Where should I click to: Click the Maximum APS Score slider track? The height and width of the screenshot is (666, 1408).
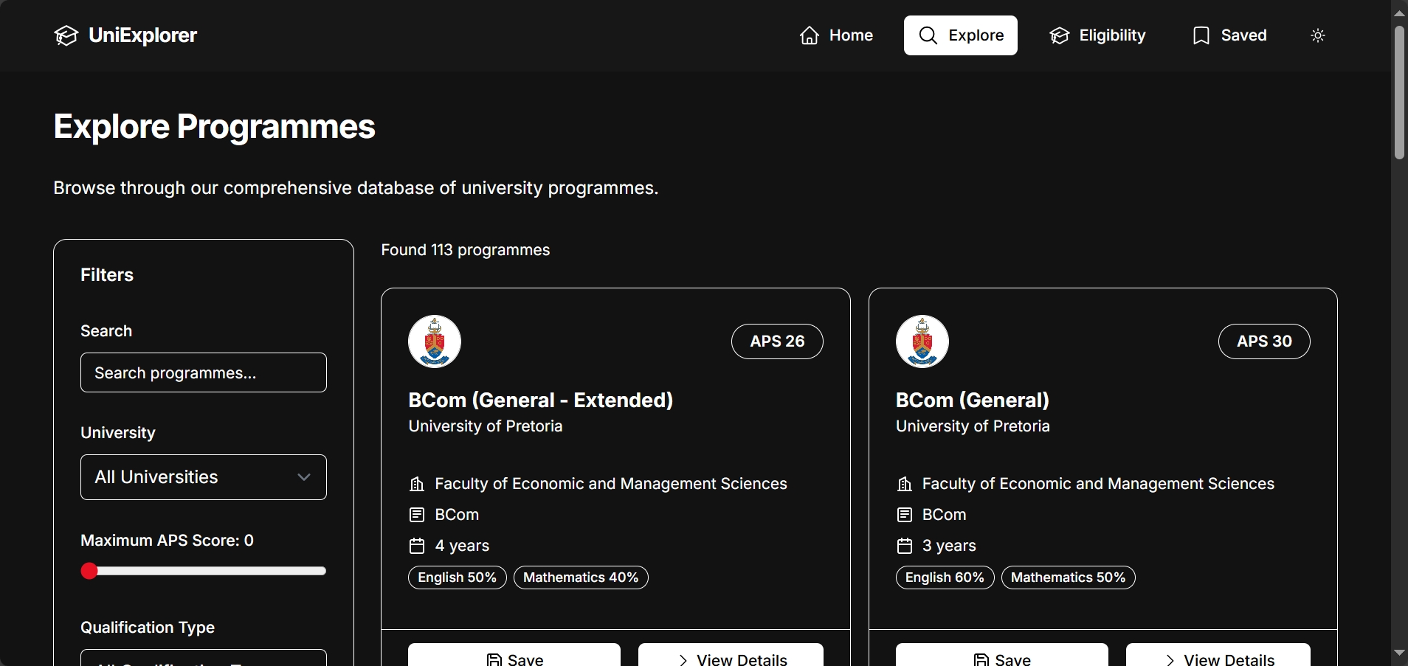204,571
